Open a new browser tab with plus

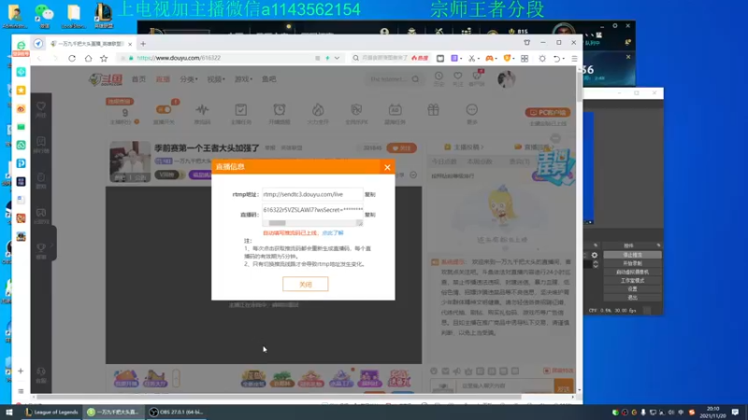[143, 44]
